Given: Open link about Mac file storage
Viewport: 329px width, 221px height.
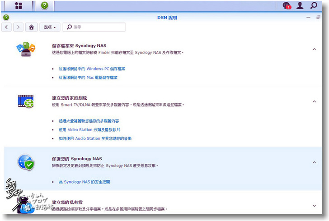Looking at the screenshot, I should 88,78.
